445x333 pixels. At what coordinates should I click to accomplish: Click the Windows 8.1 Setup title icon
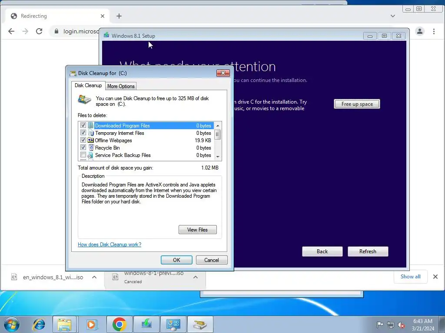click(x=106, y=35)
